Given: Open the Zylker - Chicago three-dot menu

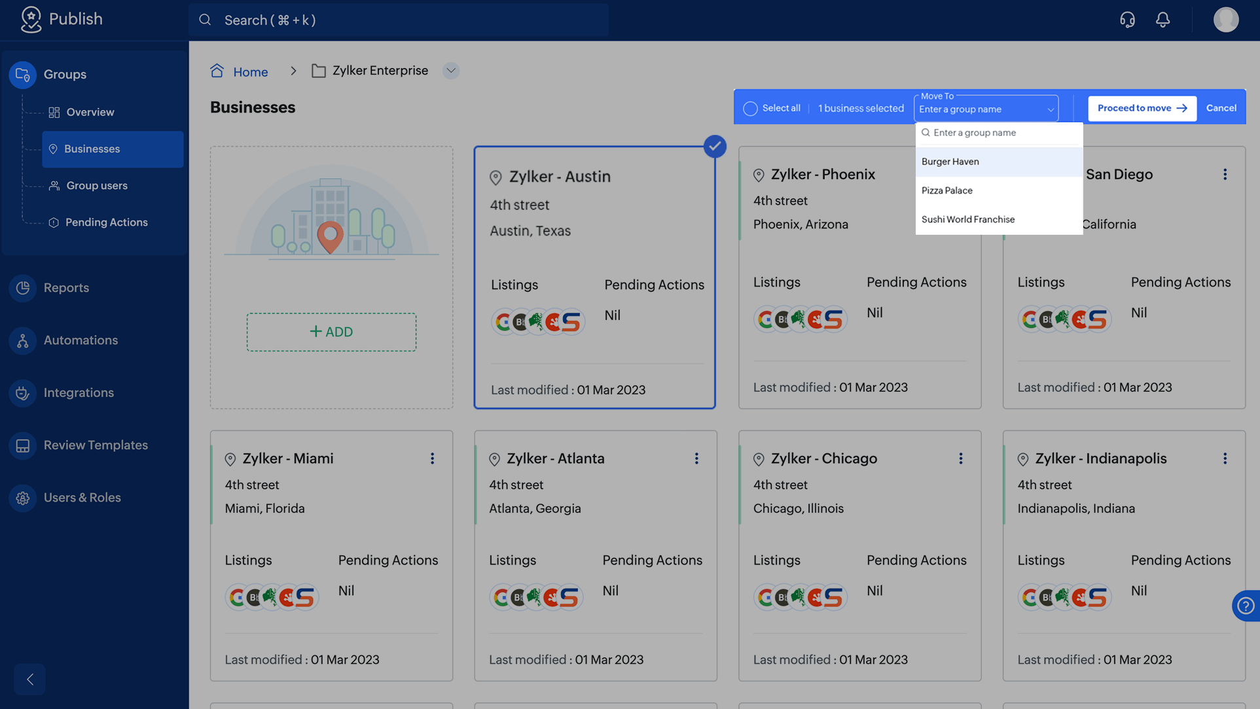Looking at the screenshot, I should tap(960, 458).
